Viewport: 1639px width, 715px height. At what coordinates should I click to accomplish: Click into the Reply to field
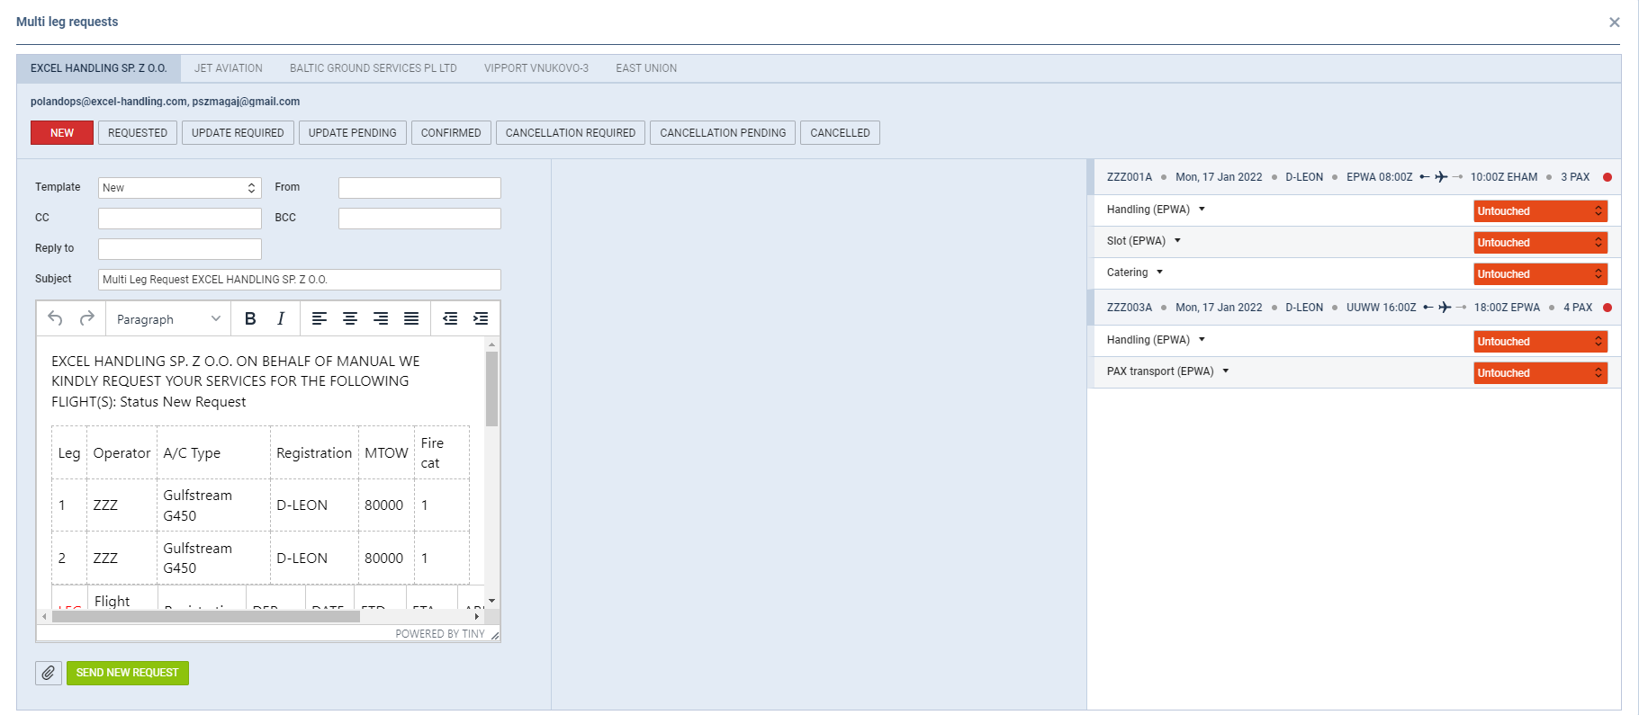click(180, 249)
